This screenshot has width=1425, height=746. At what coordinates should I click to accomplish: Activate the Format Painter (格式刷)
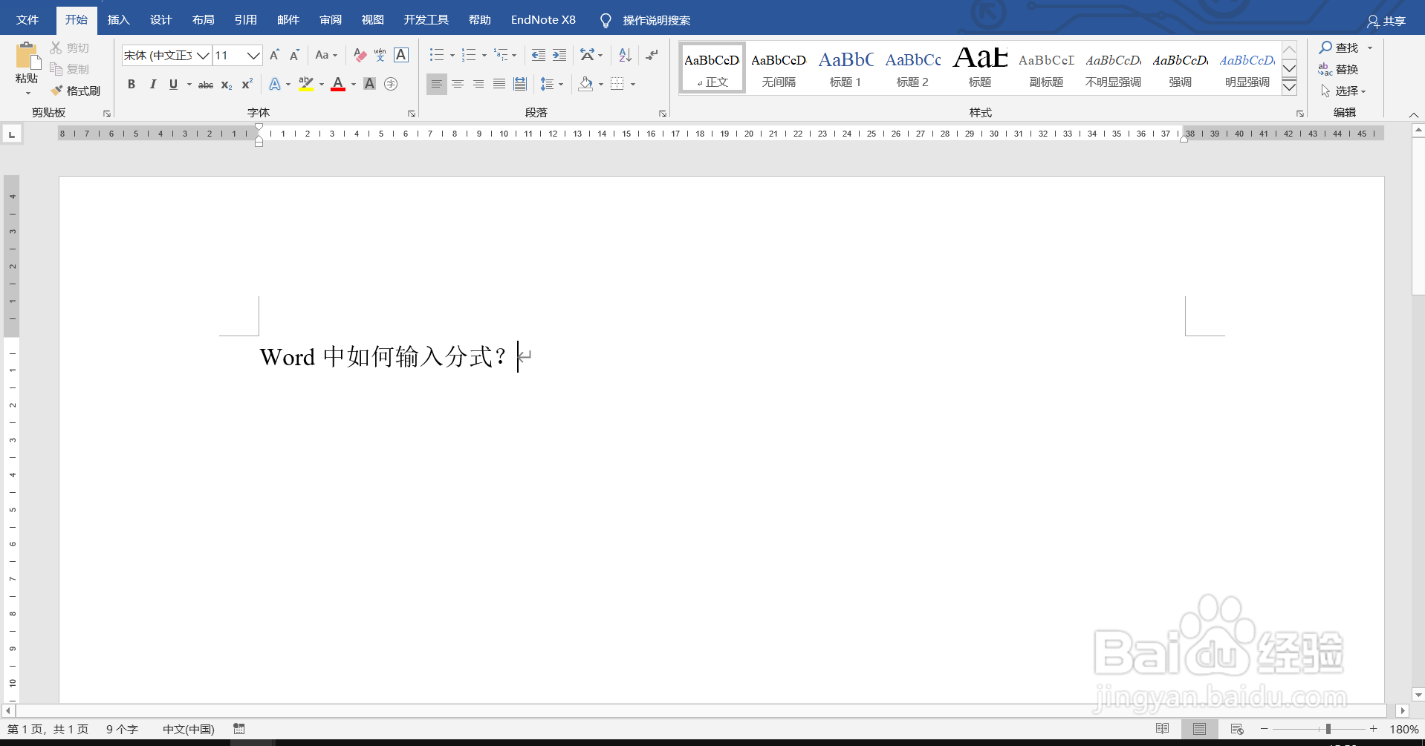(x=75, y=91)
